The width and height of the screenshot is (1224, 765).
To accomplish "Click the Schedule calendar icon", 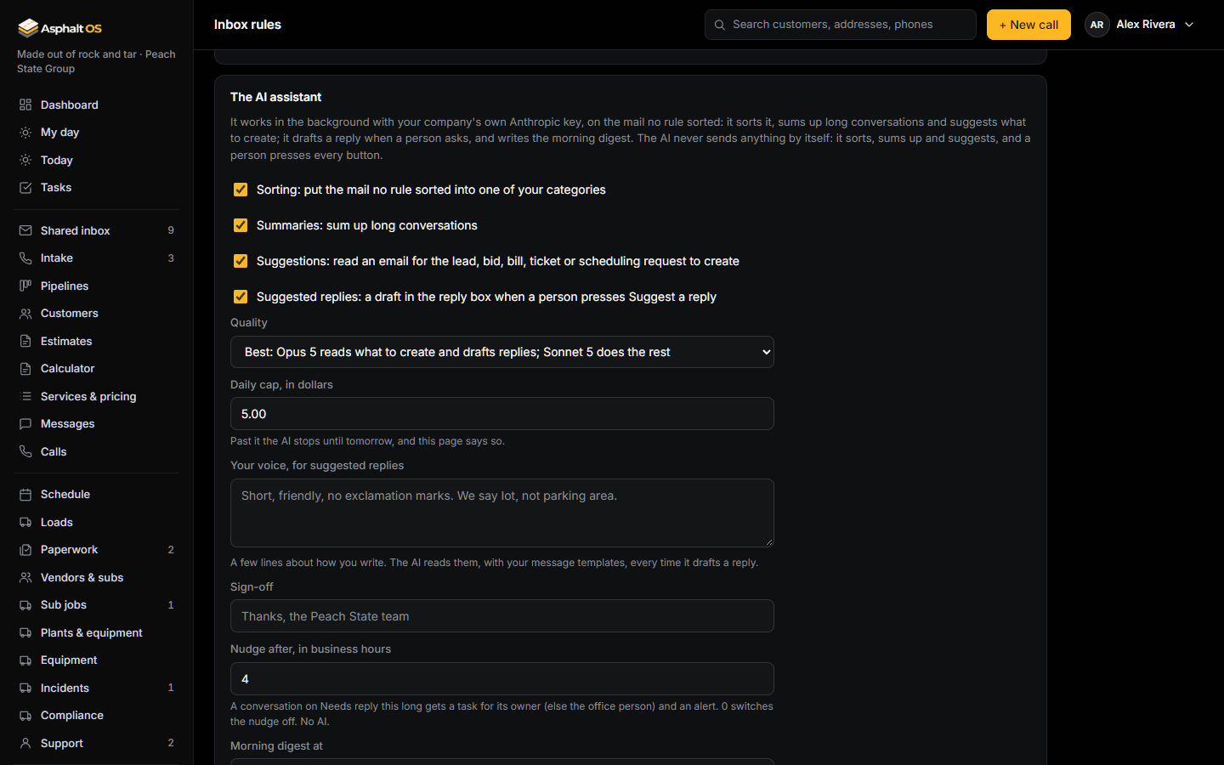I will pos(25,495).
